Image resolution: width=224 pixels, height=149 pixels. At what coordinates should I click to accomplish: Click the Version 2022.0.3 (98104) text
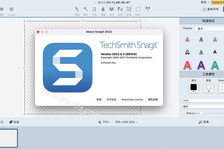[119, 54]
